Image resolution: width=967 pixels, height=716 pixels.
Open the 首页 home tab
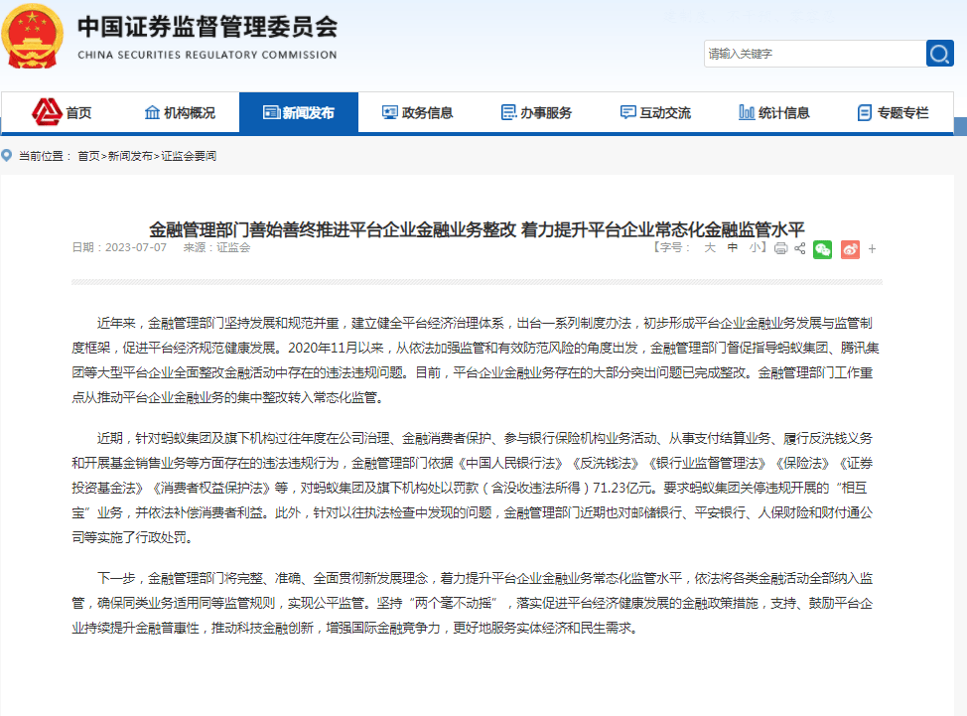[62, 113]
